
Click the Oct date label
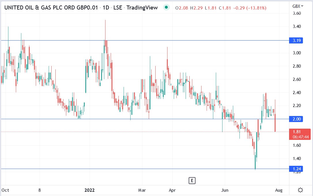pos(5,190)
